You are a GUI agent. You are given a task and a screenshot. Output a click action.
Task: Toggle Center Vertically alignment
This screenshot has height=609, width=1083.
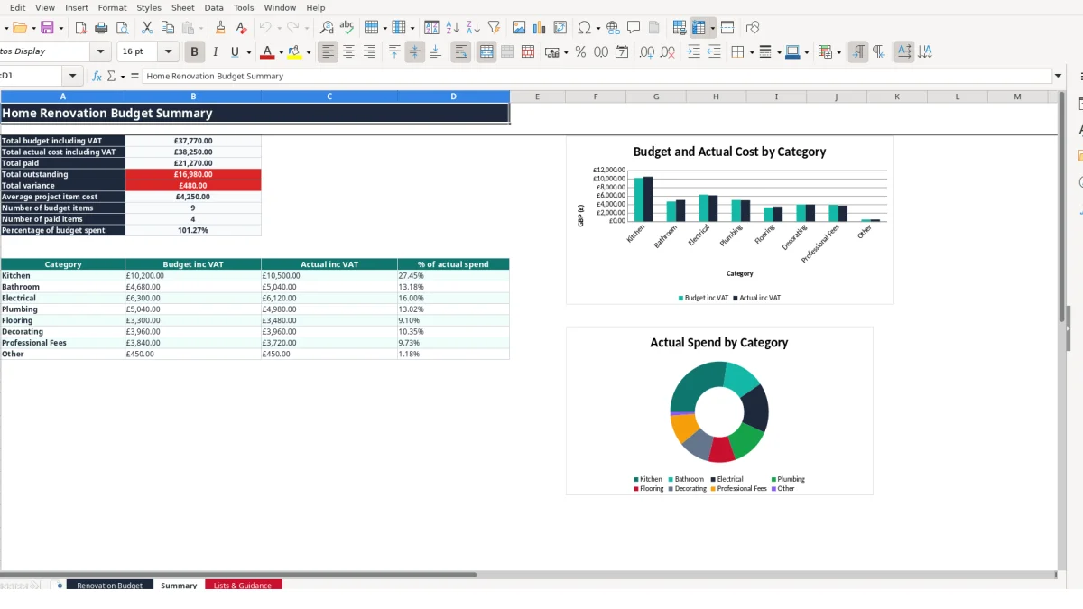(x=415, y=52)
